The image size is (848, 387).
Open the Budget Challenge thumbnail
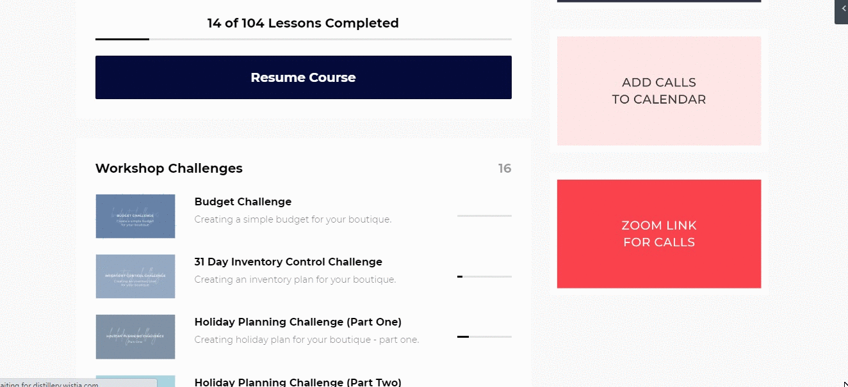coord(135,216)
